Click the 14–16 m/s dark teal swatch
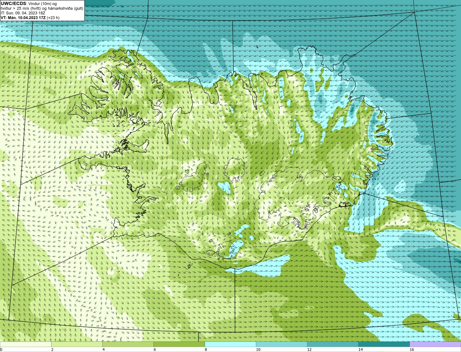Viewport: 461px width, 352px height. tap(384, 344)
